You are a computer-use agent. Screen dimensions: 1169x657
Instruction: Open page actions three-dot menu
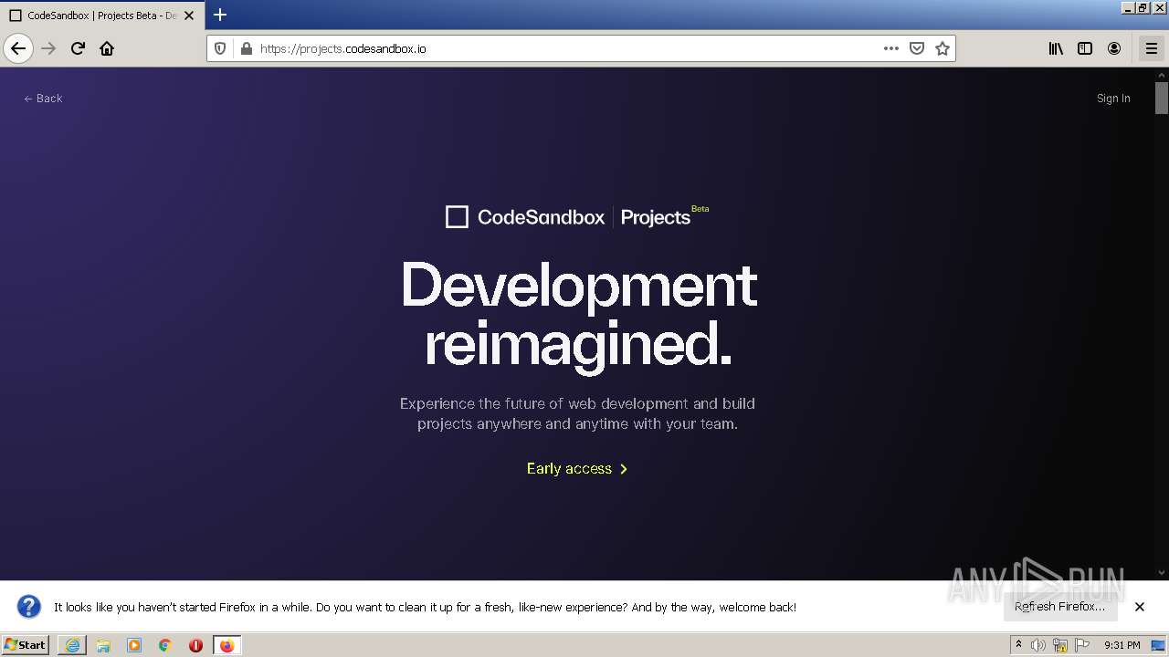pyautogui.click(x=891, y=48)
